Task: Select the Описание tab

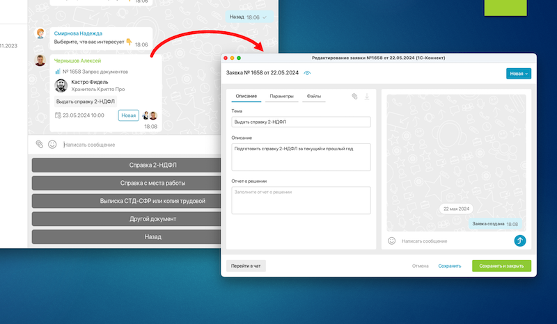Action: click(x=246, y=96)
